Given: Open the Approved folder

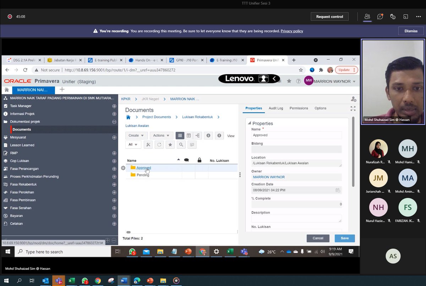Looking at the screenshot, I should click(144, 167).
